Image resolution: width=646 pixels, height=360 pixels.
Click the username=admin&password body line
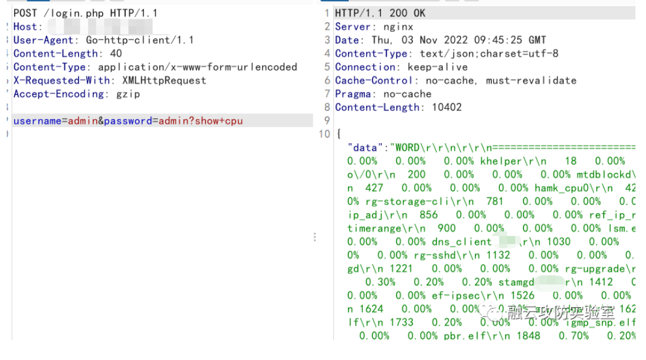tap(128, 121)
